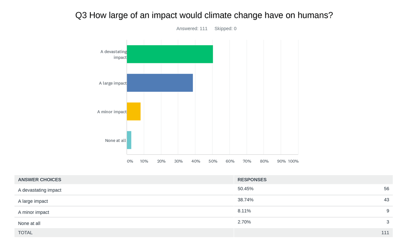This screenshot has width=407, height=252.
Task: Click the blue large impact bar
Action: click(160, 83)
